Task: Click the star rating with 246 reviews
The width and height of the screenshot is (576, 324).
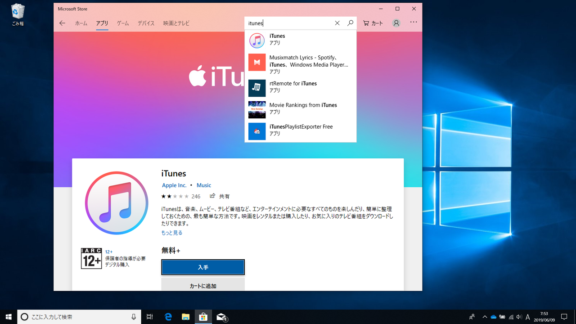Action: coord(181,196)
